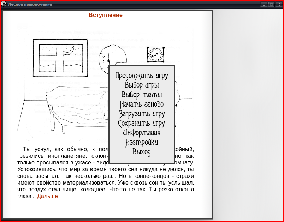
Task: Click the "Вступление" scene title
Action: coord(106,15)
